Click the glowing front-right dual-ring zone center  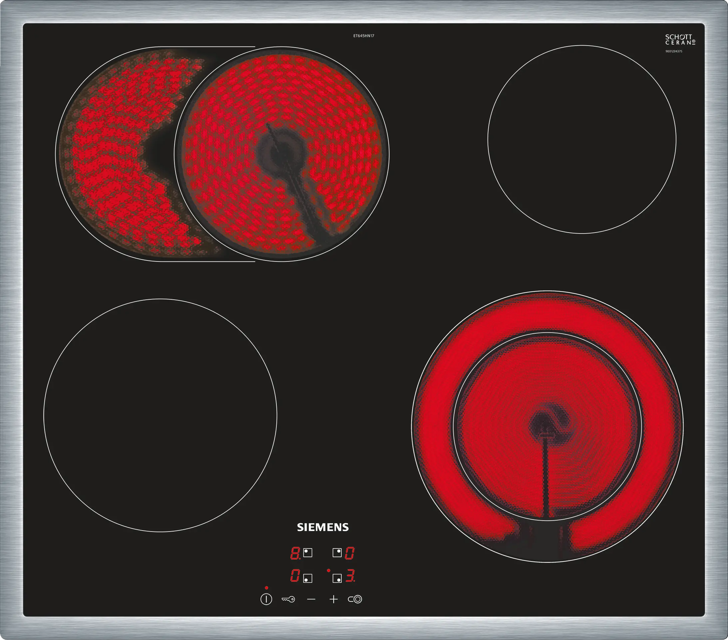[x=547, y=426]
